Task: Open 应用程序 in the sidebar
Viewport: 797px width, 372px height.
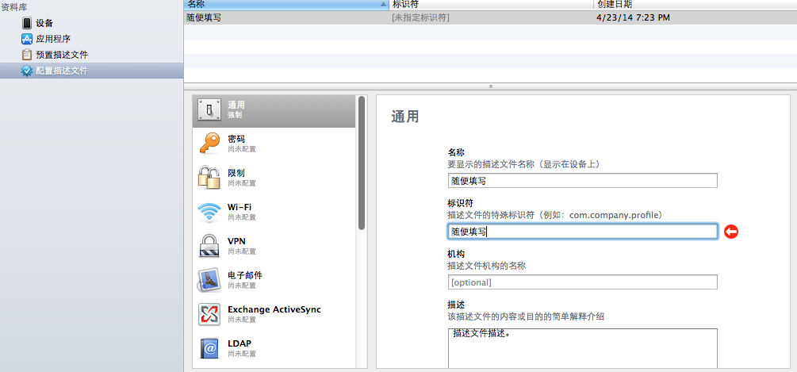Action: tap(52, 39)
